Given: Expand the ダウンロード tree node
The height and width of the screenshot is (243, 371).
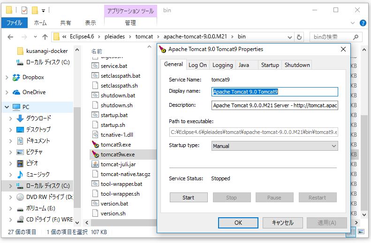Looking at the screenshot, I should (x=10, y=118).
